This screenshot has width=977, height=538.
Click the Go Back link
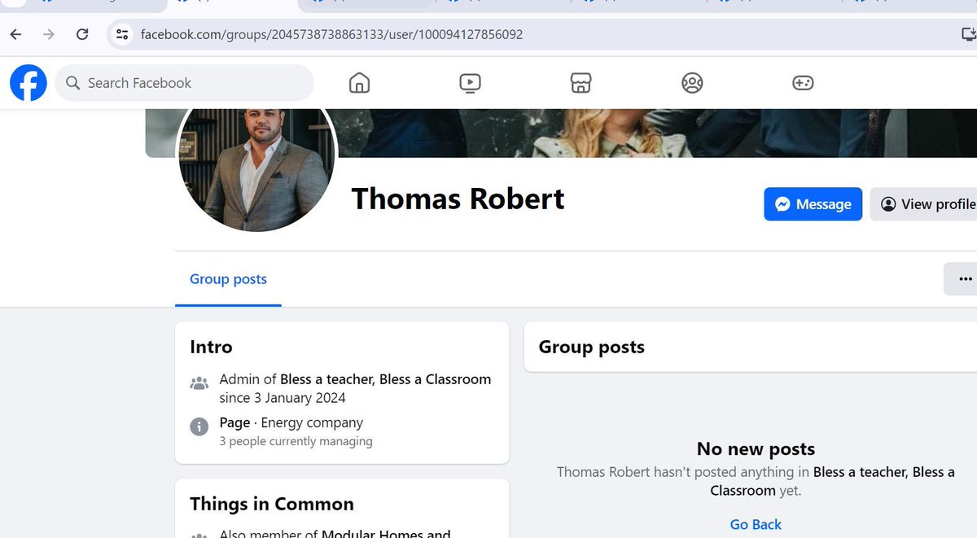[x=755, y=524]
